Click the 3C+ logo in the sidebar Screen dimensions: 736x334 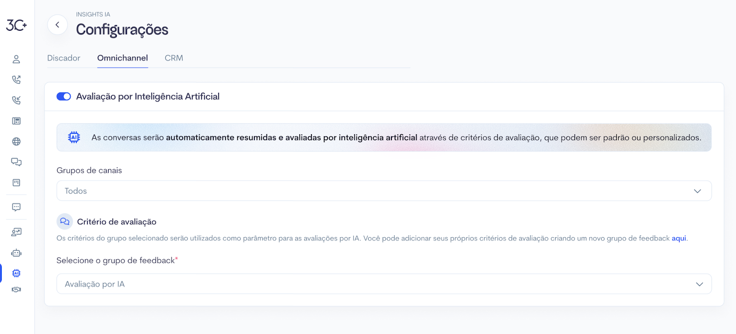[16, 25]
